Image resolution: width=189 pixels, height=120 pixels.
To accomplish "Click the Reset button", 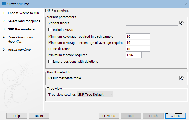I will [x=39, y=116].
